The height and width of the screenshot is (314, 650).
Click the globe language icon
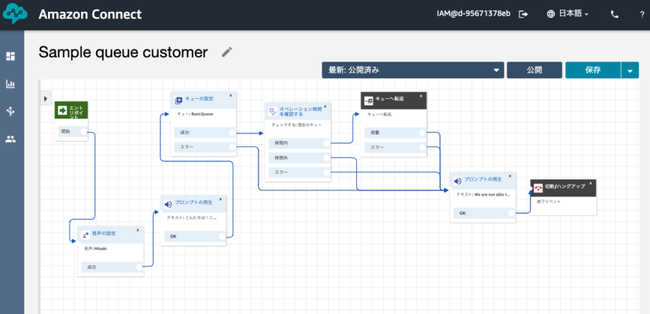coord(551,14)
